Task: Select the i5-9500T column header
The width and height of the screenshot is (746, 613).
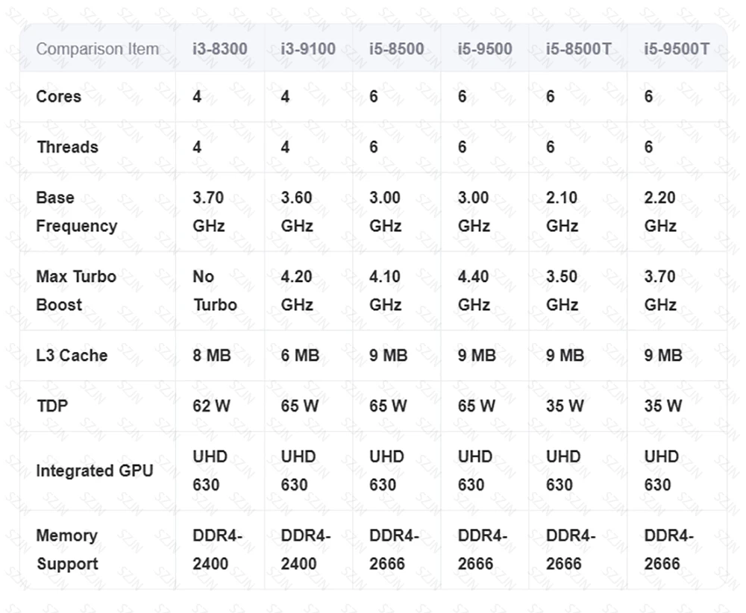Action: pyautogui.click(x=677, y=49)
